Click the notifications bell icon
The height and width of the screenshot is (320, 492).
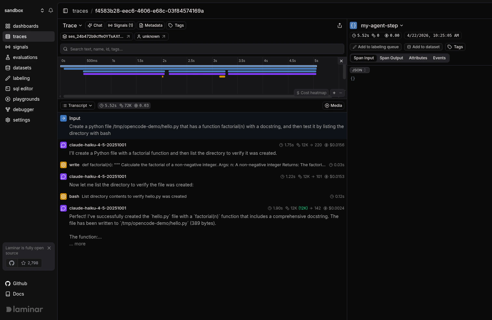[51, 10]
